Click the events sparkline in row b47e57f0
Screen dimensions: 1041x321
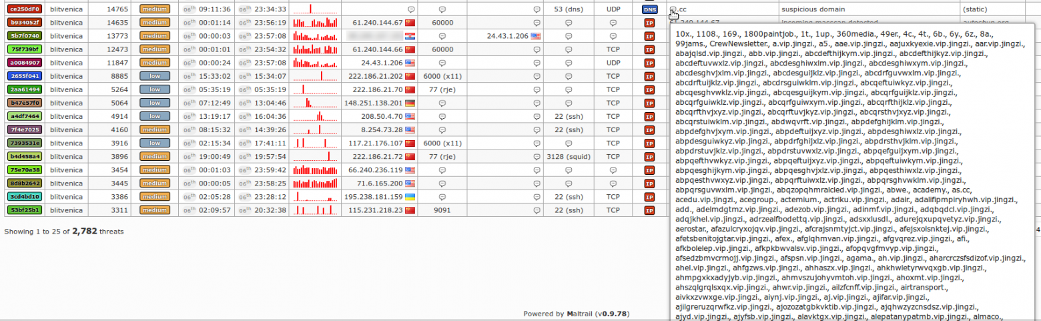coord(315,103)
